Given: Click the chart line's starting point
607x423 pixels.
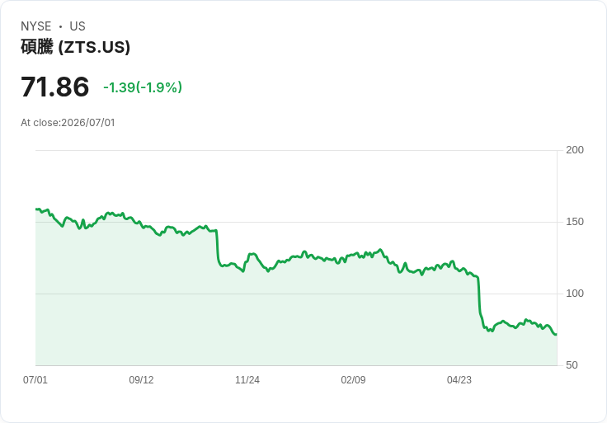Looking at the screenshot, I should [36, 209].
